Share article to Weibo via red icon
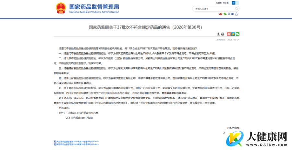This screenshot has height=150, width=292. [x=229, y=34]
